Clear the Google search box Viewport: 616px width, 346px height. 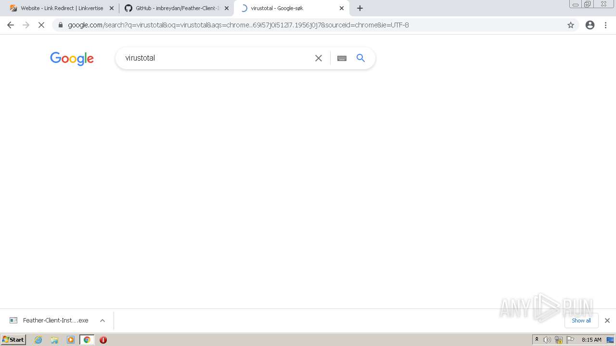click(x=319, y=58)
